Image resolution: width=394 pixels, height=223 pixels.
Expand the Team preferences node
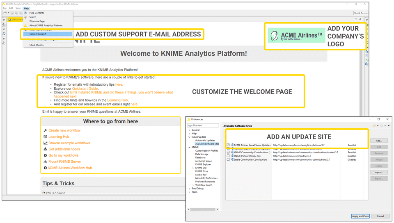189,192
